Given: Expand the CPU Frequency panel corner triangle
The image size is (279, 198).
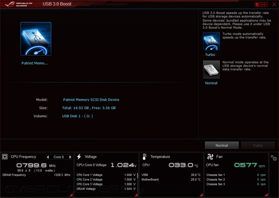Looking at the screenshot, I should (71, 195).
